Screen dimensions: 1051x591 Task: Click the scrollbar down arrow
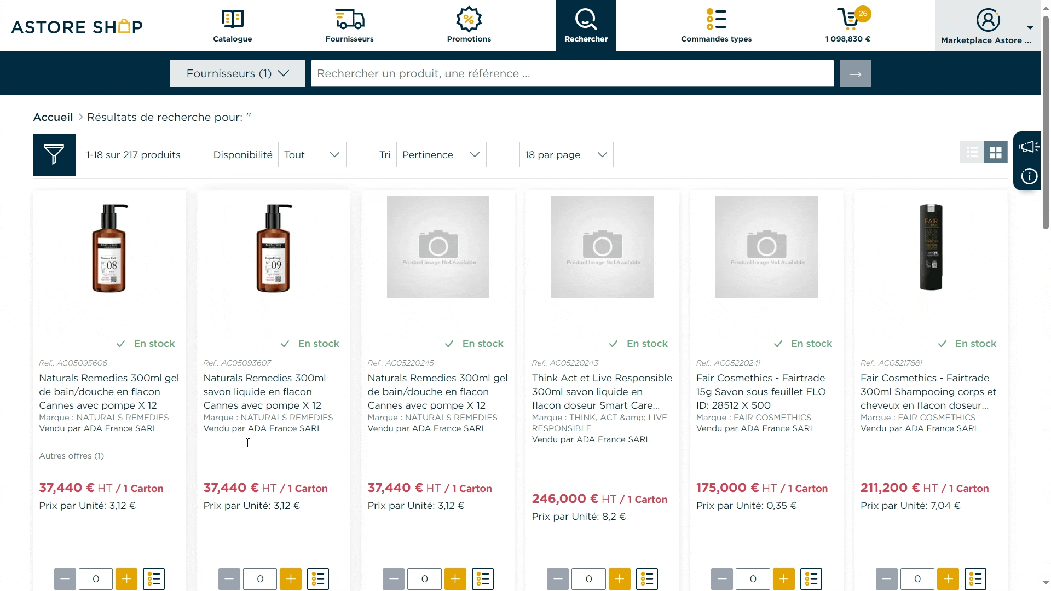[1046, 583]
